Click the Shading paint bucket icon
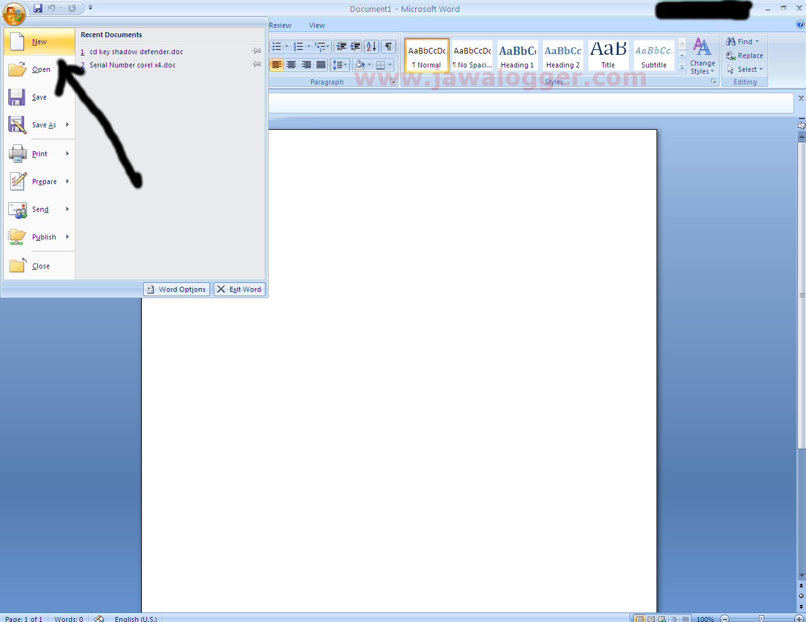 coord(359,65)
